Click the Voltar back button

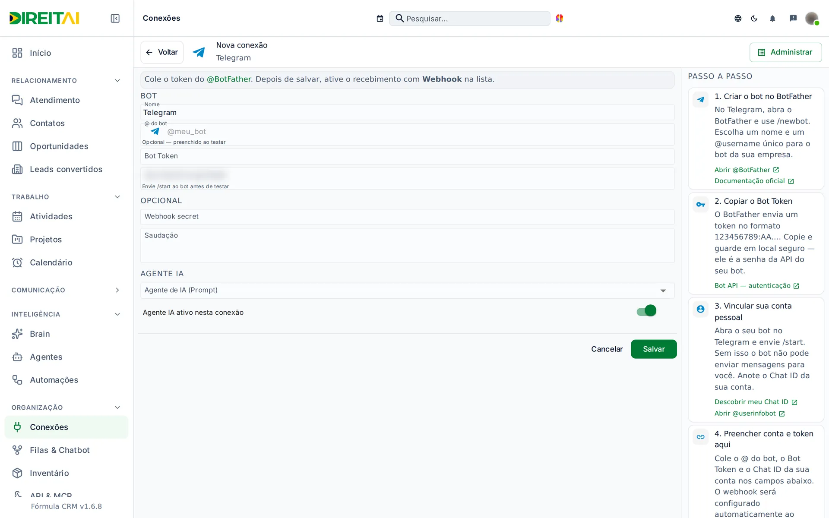[162, 52]
